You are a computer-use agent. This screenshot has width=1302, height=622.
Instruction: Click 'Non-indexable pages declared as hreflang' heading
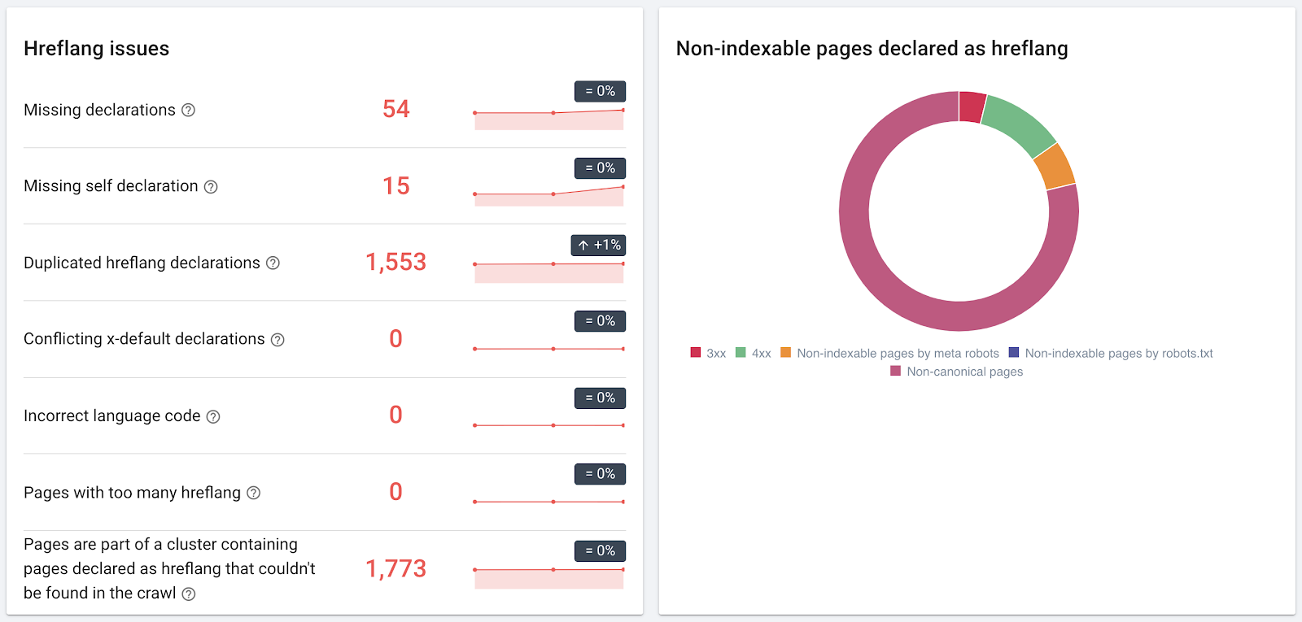(872, 49)
